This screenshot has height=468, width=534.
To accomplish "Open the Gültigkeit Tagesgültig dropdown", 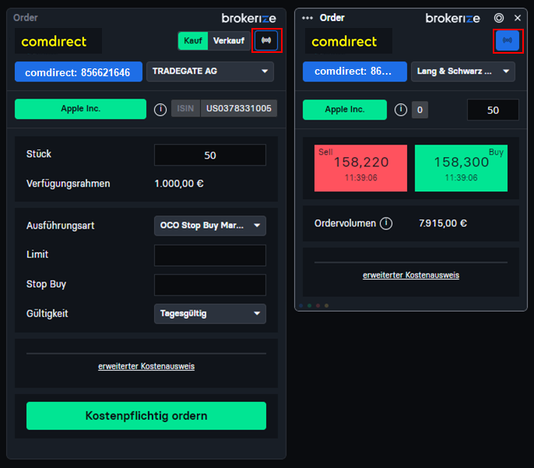I will (210, 313).
